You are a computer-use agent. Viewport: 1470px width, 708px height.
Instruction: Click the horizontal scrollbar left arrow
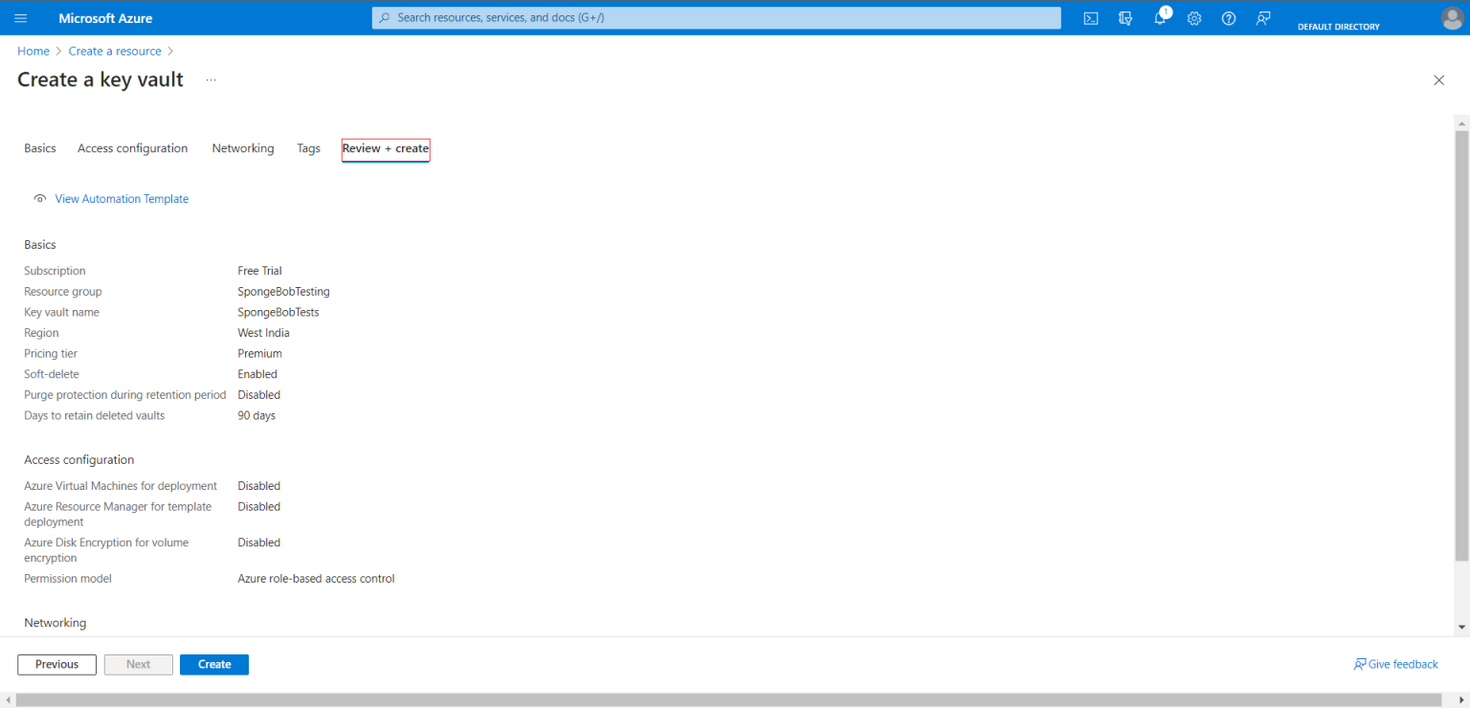pyautogui.click(x=7, y=700)
